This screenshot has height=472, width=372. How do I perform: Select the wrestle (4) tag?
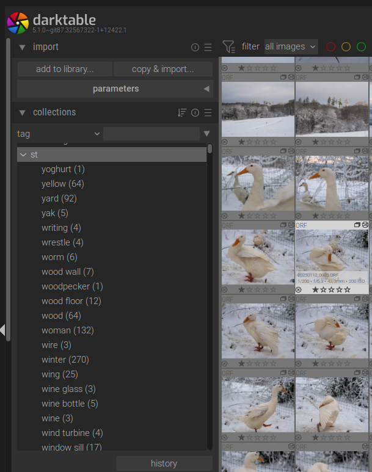(x=62, y=242)
